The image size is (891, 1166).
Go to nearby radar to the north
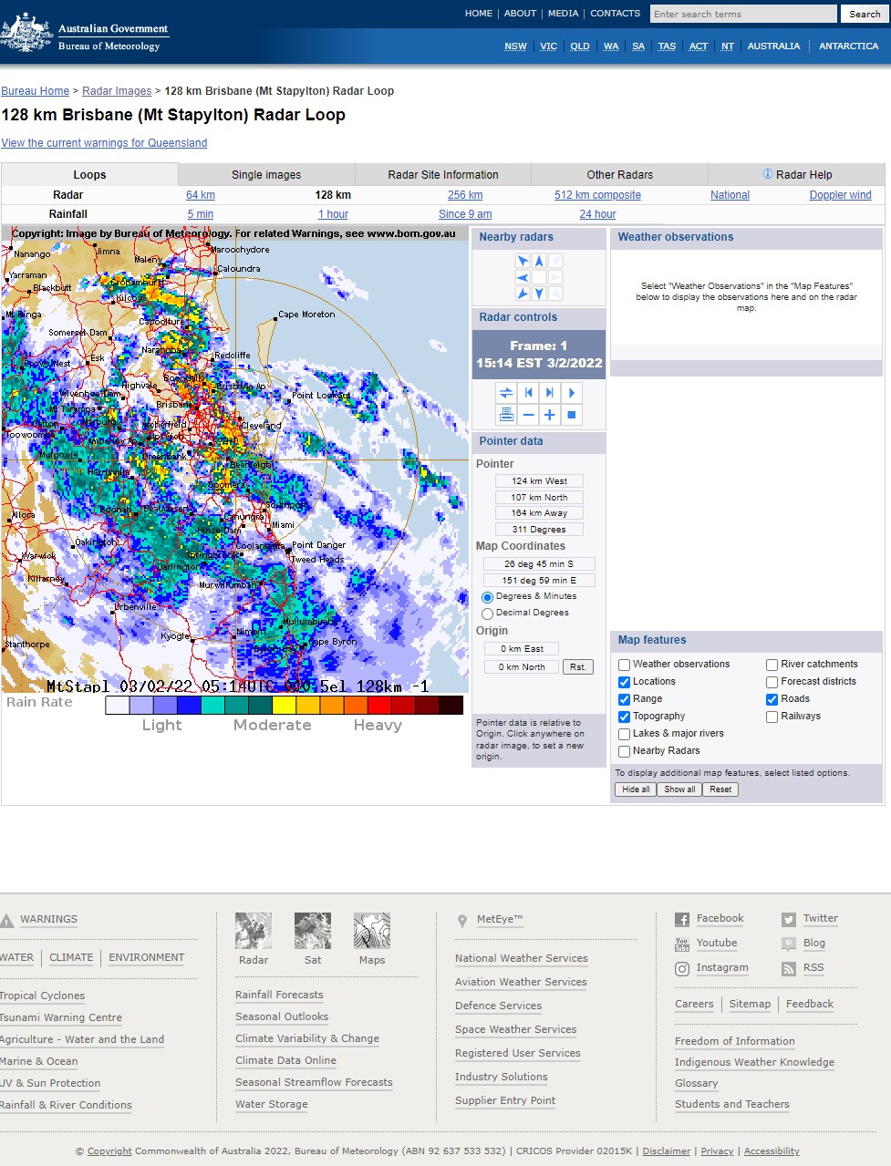[539, 261]
